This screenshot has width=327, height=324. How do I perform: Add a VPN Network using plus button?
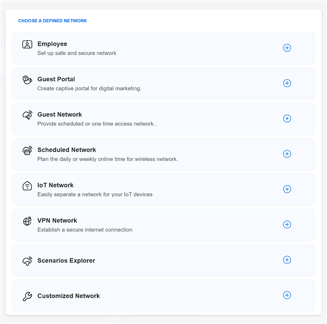point(287,225)
